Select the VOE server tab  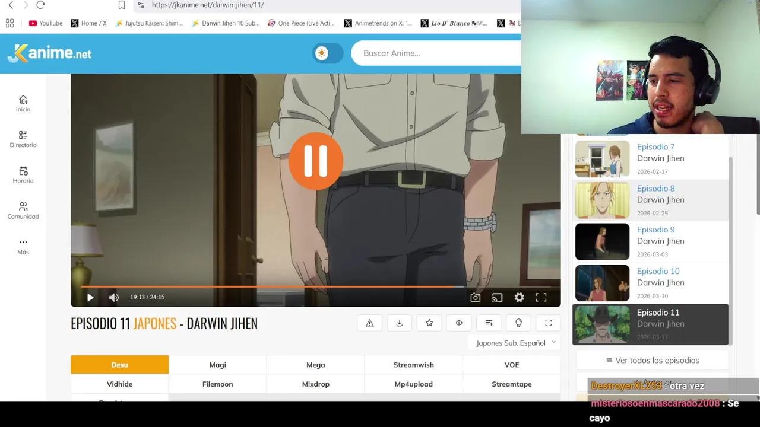pyautogui.click(x=512, y=365)
